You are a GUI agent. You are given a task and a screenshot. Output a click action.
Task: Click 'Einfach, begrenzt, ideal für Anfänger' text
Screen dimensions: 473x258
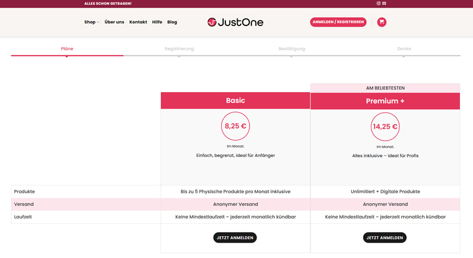(x=235, y=155)
